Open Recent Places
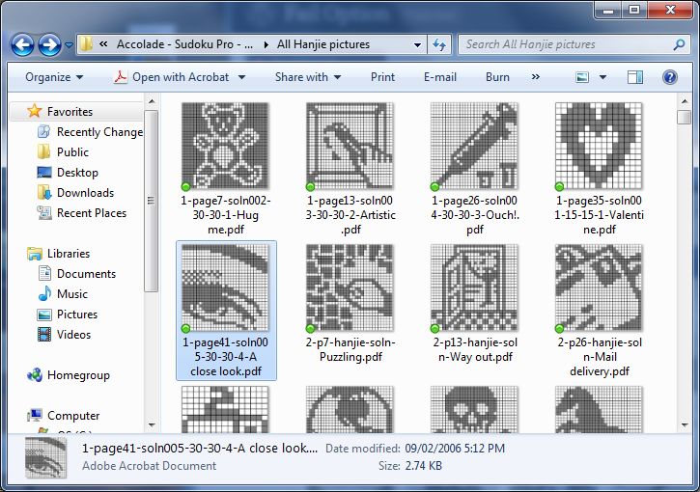700x492 pixels. [x=92, y=213]
